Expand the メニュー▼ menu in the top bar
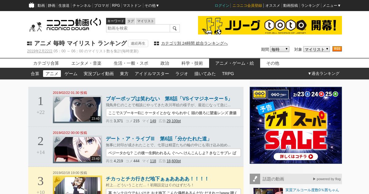Image resolution: width=369 pixels, height=194 pixels. [331, 6]
